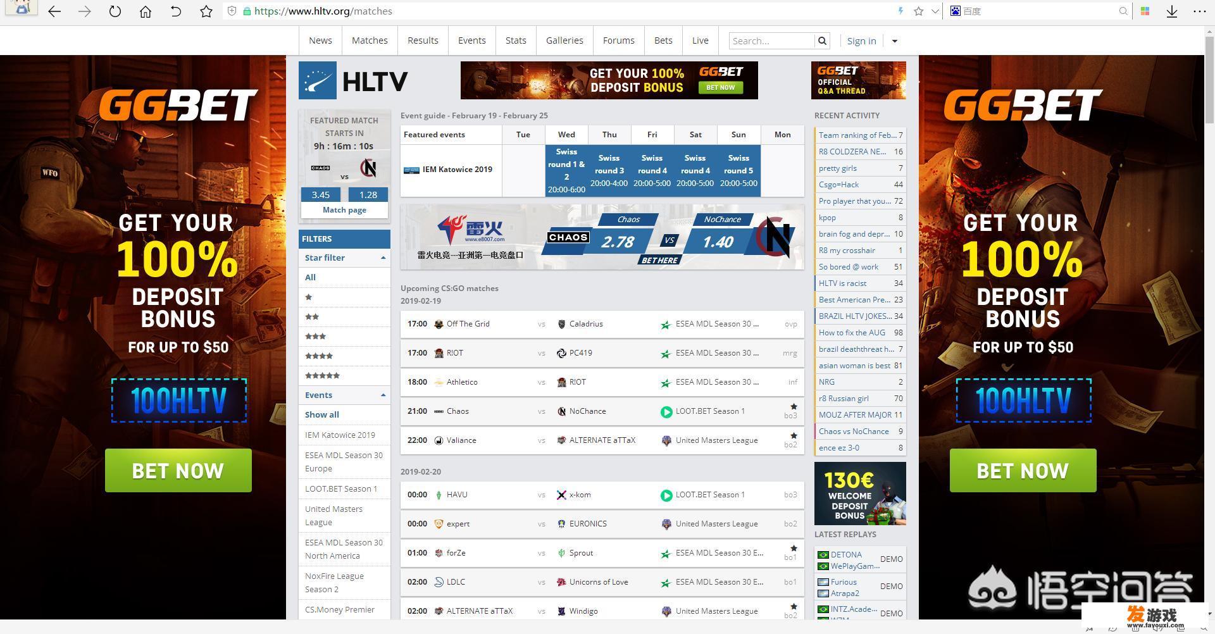This screenshot has width=1215, height=634.
Task: Open the 130€ welcome deposit bonus ad
Action: [860, 494]
